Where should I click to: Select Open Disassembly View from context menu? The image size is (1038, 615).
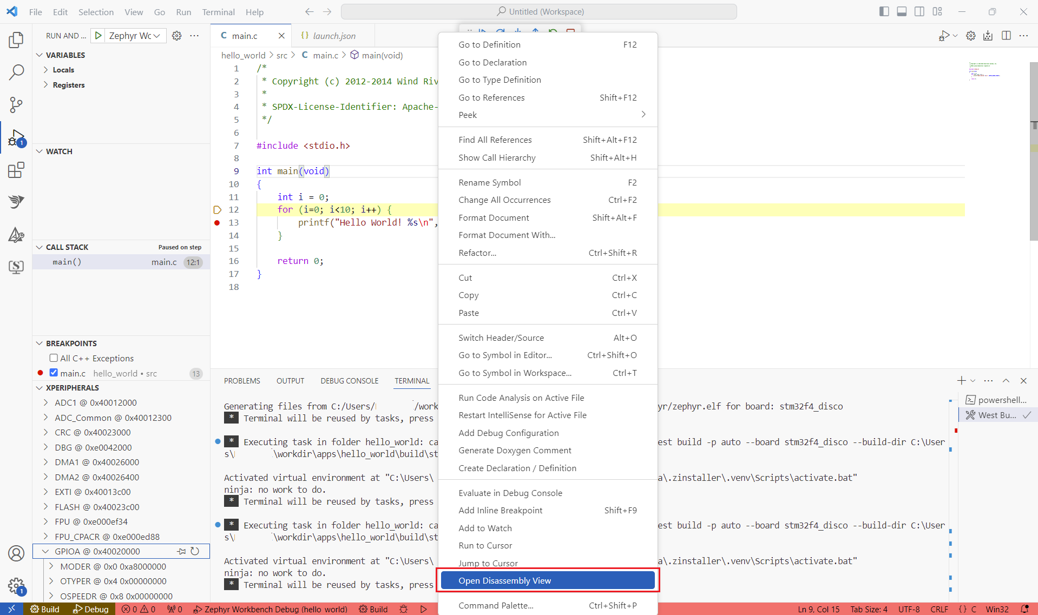pyautogui.click(x=547, y=580)
